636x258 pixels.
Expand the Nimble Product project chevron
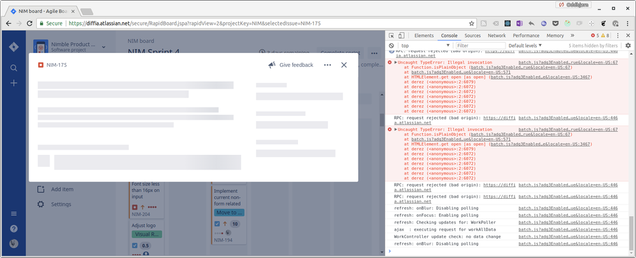pyautogui.click(x=103, y=47)
